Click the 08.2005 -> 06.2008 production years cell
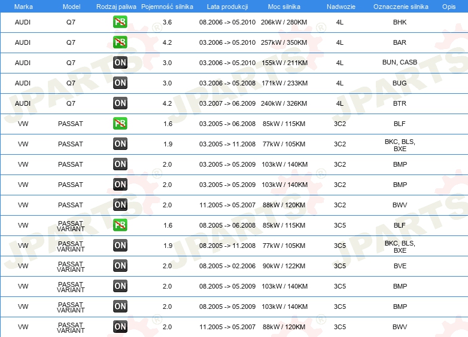The height and width of the screenshot is (337, 468). point(227,225)
